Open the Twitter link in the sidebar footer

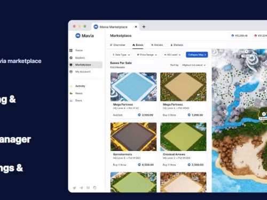click(x=74, y=188)
